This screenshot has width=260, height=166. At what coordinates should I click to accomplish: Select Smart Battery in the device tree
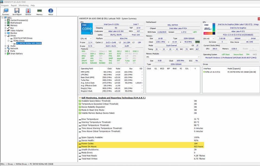tap(17, 54)
